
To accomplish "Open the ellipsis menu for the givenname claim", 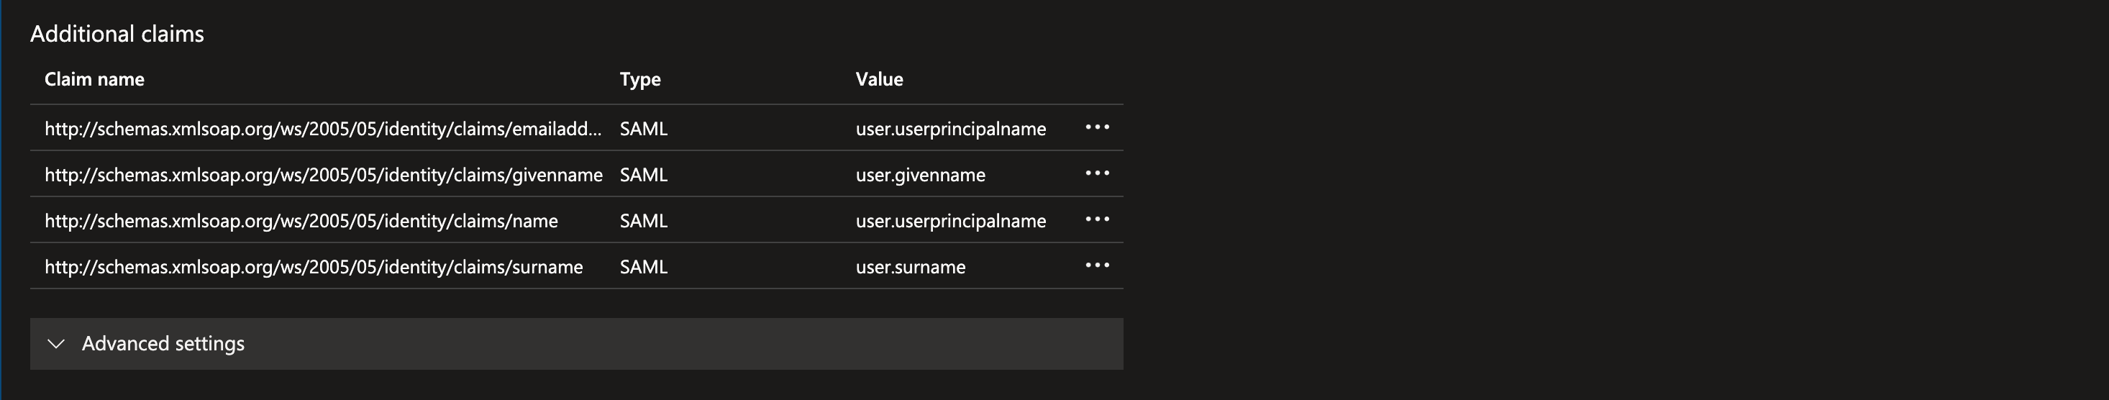I will pos(1096,174).
